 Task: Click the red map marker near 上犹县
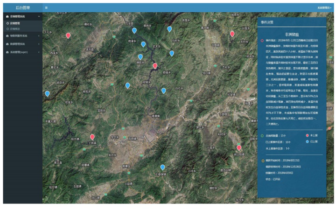click(92, 137)
